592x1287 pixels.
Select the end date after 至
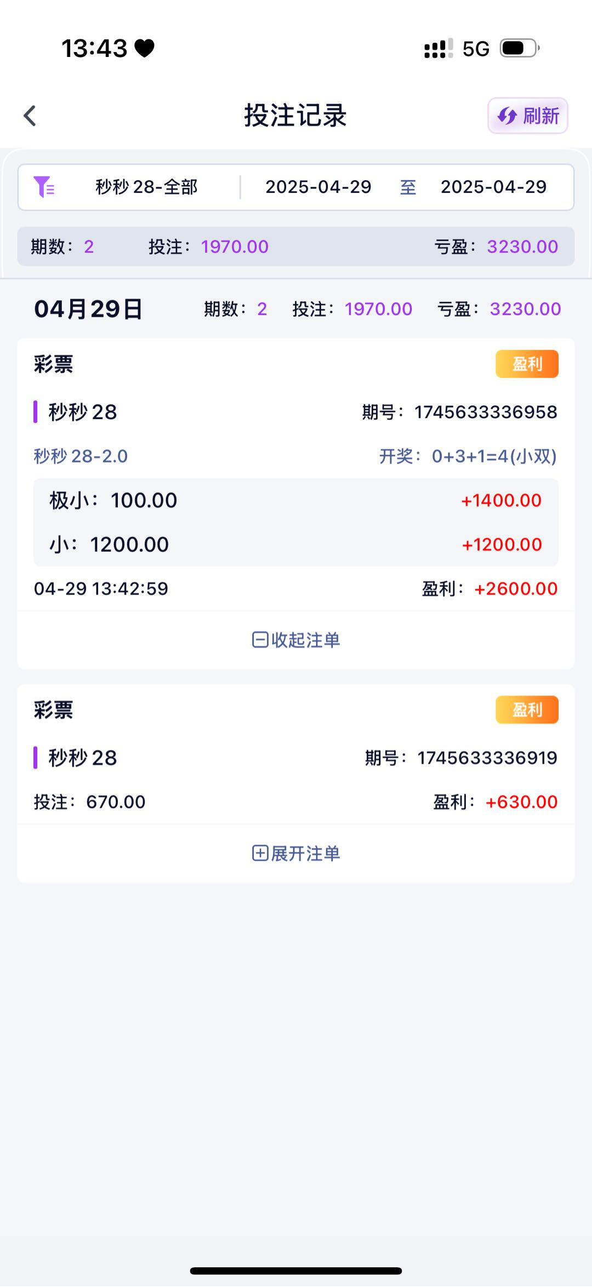(493, 187)
